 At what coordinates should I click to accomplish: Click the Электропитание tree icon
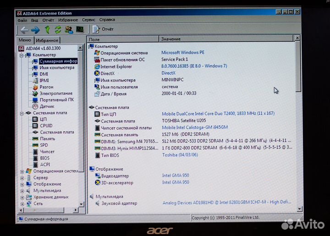35,93
